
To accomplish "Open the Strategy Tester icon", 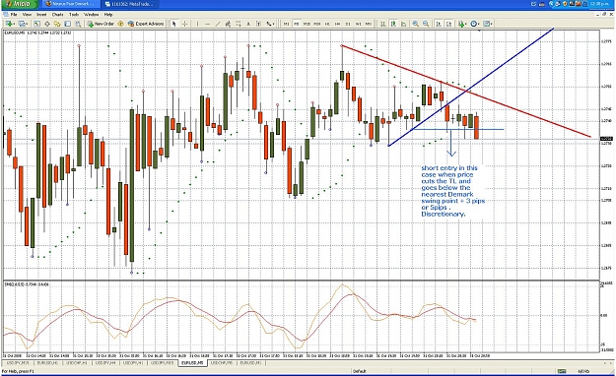I will click(x=78, y=24).
